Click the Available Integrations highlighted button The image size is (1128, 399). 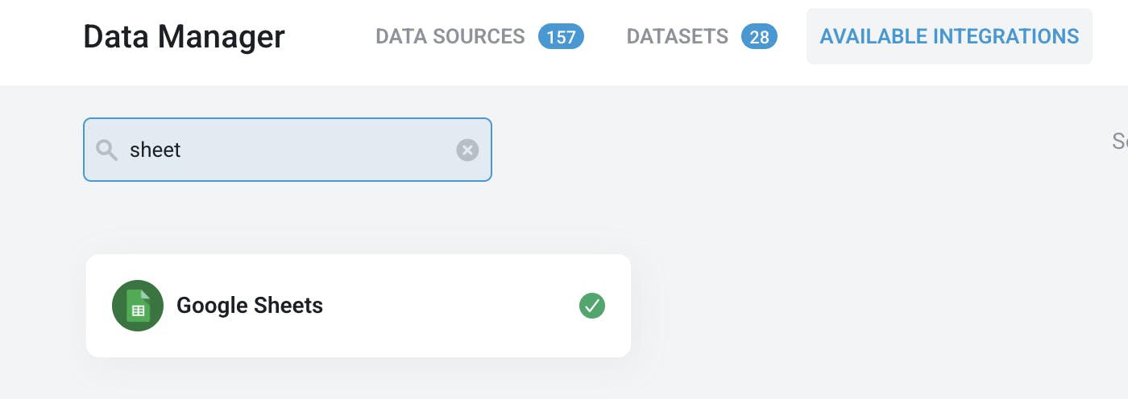point(949,36)
